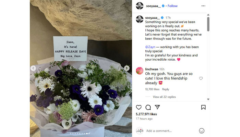
Task: Click the scrollbar down arrow in comments
Action: pos(208,99)
